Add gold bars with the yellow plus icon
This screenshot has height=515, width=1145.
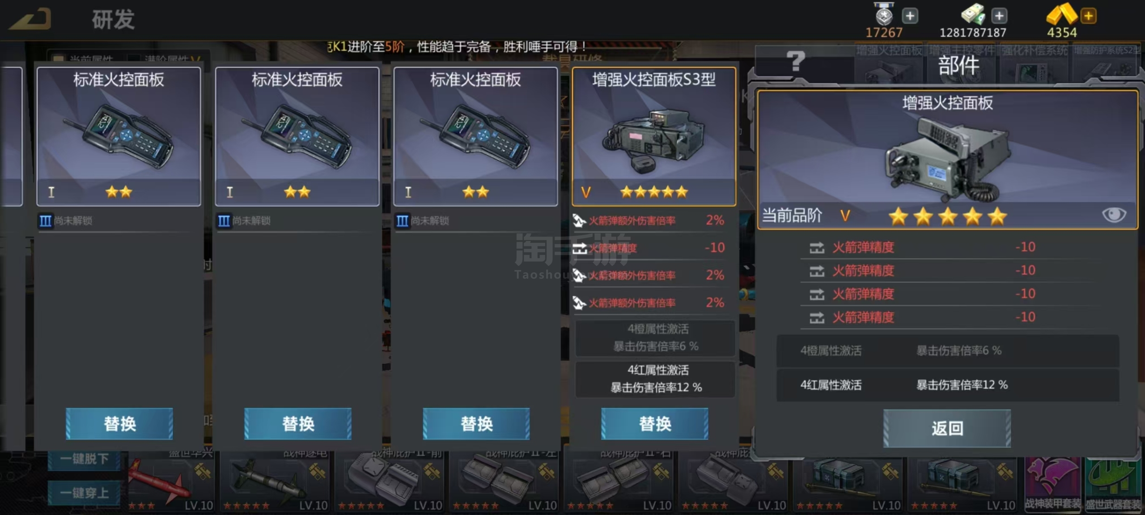[1088, 16]
